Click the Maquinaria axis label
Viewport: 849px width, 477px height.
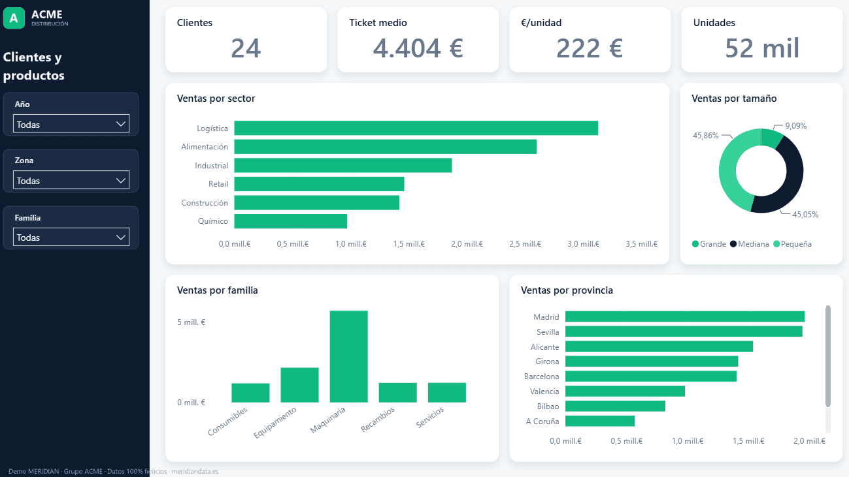point(327,422)
